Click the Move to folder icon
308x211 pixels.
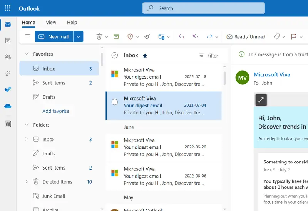(x=161, y=36)
